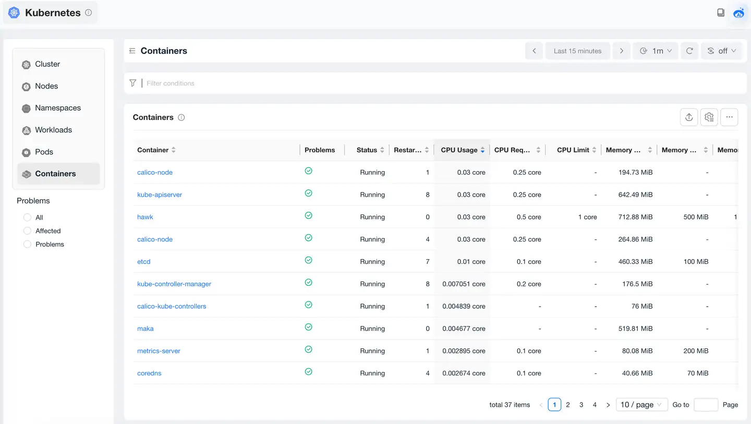
Task: Open the 10 / page size dropdown
Action: pos(641,405)
